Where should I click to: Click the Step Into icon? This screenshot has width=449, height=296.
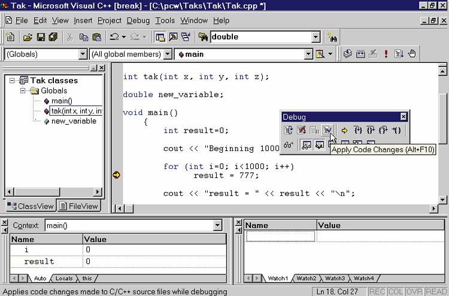point(358,131)
